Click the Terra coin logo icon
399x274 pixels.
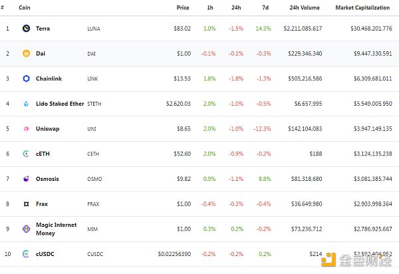27,29
